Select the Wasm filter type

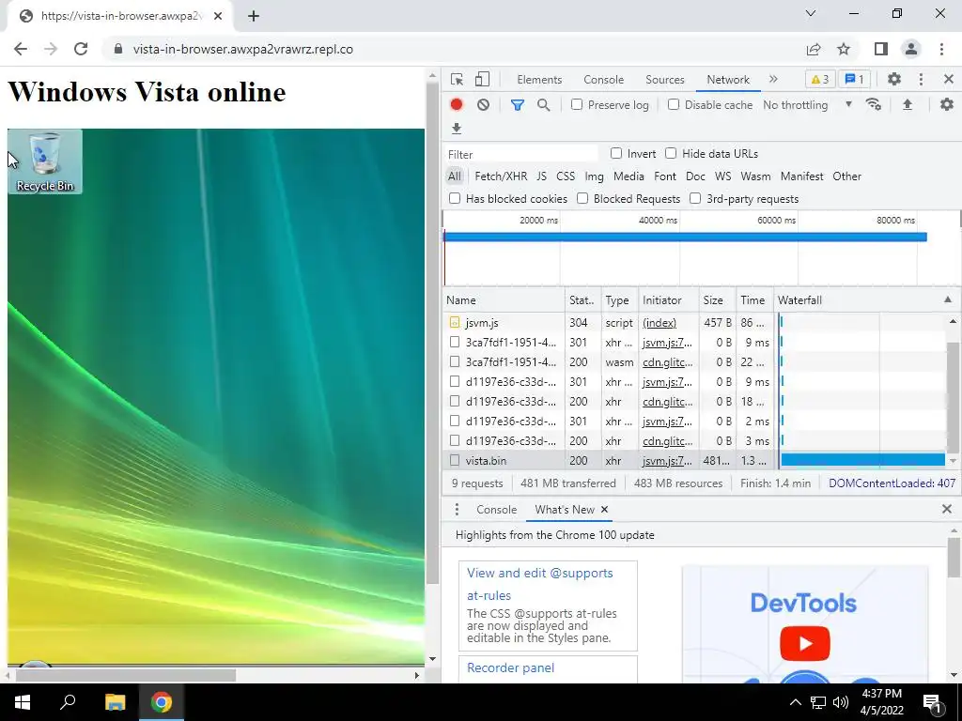point(755,176)
